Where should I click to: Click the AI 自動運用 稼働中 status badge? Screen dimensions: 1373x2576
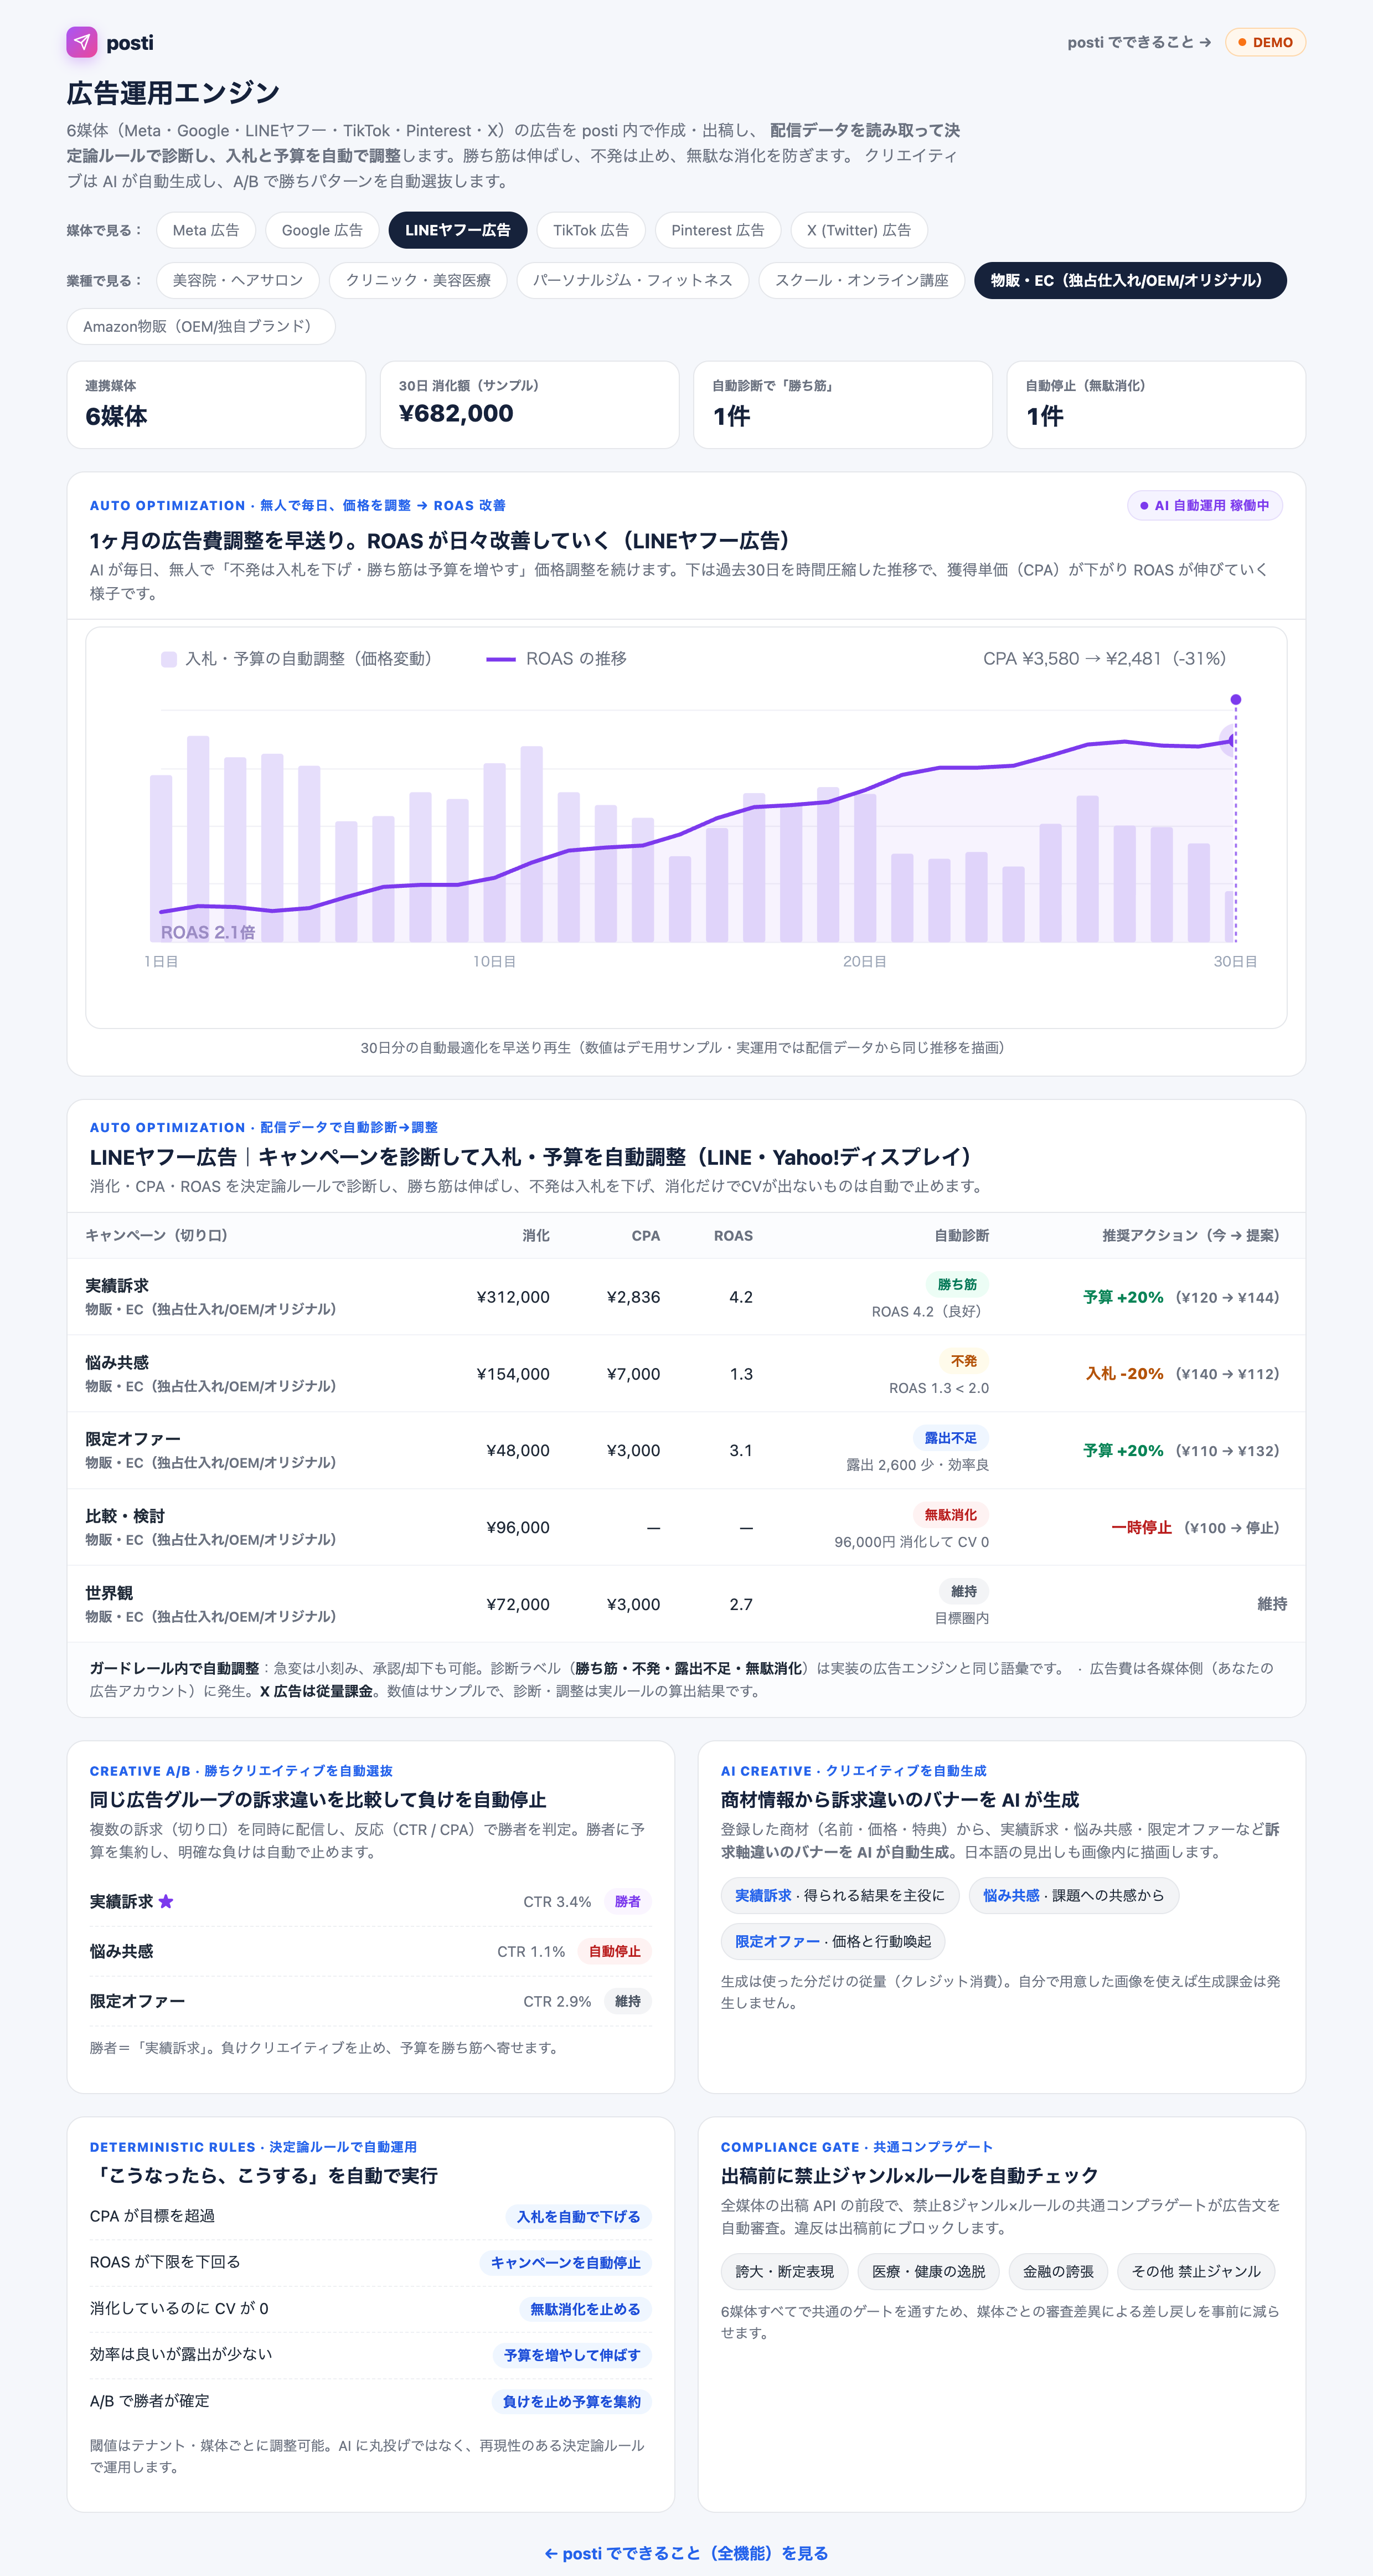pos(1204,505)
